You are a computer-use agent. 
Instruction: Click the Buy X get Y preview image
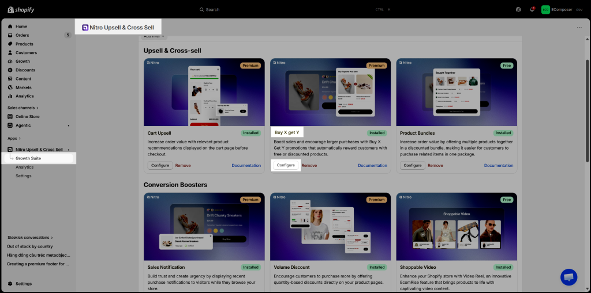(x=330, y=92)
